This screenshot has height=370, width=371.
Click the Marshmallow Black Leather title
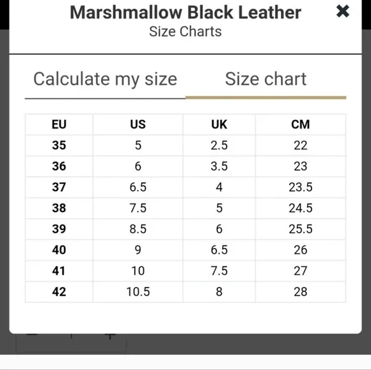pyautogui.click(x=185, y=12)
